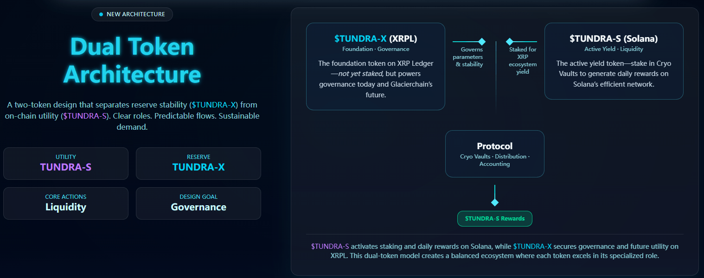Open the $TUNDRA-S (Solana) diagram card
The height and width of the screenshot is (278, 704).
(614, 61)
